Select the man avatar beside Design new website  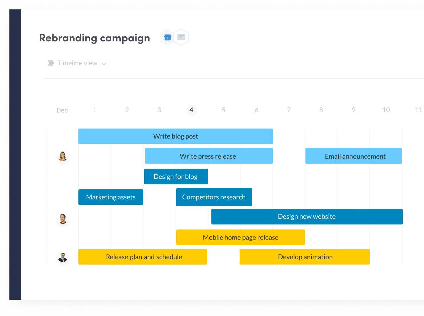click(63, 219)
